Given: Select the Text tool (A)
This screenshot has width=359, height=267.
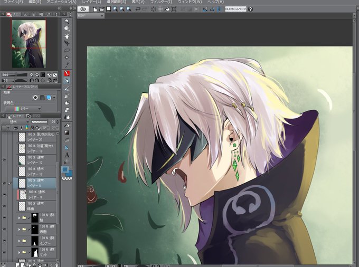Looking at the screenshot, I should pos(67,155).
